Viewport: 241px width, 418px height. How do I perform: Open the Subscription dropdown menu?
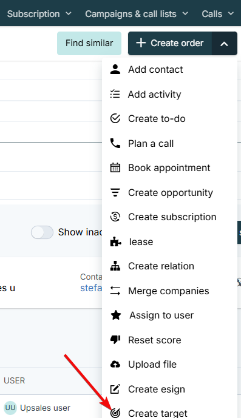click(39, 13)
